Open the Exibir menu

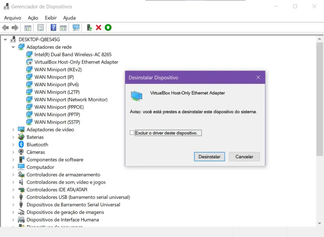pos(50,18)
